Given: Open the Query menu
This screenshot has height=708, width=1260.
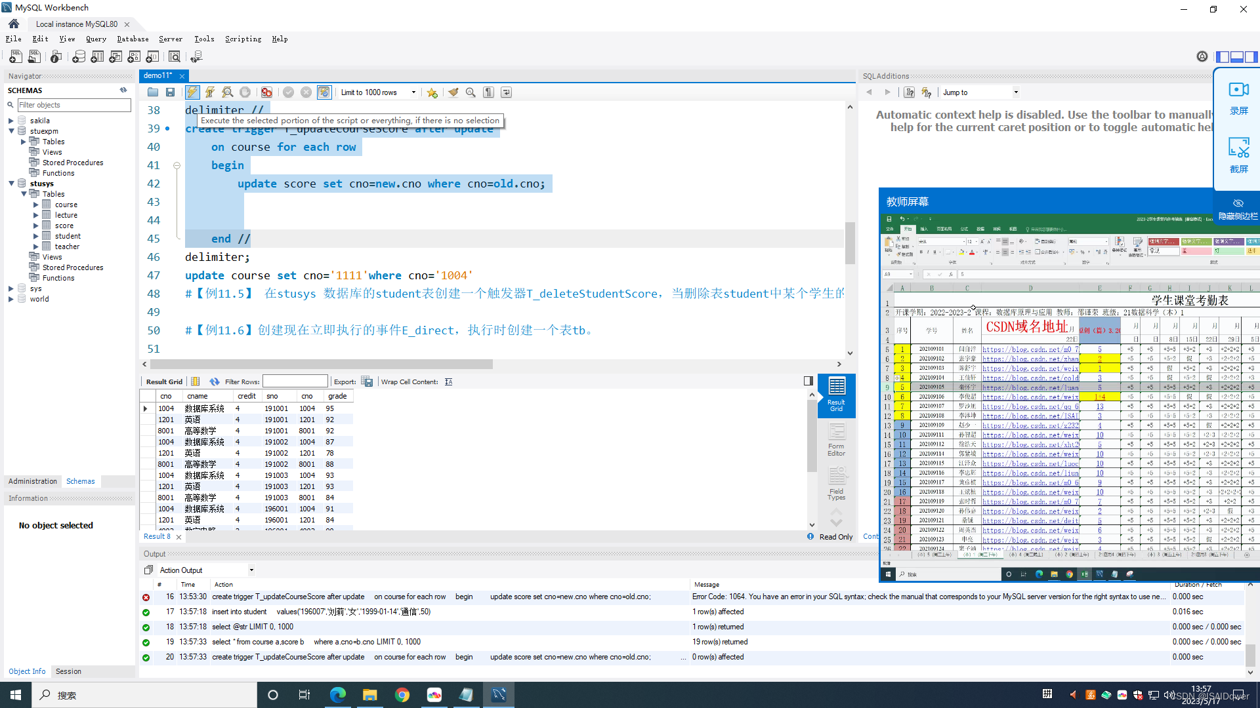Looking at the screenshot, I should pos(96,39).
